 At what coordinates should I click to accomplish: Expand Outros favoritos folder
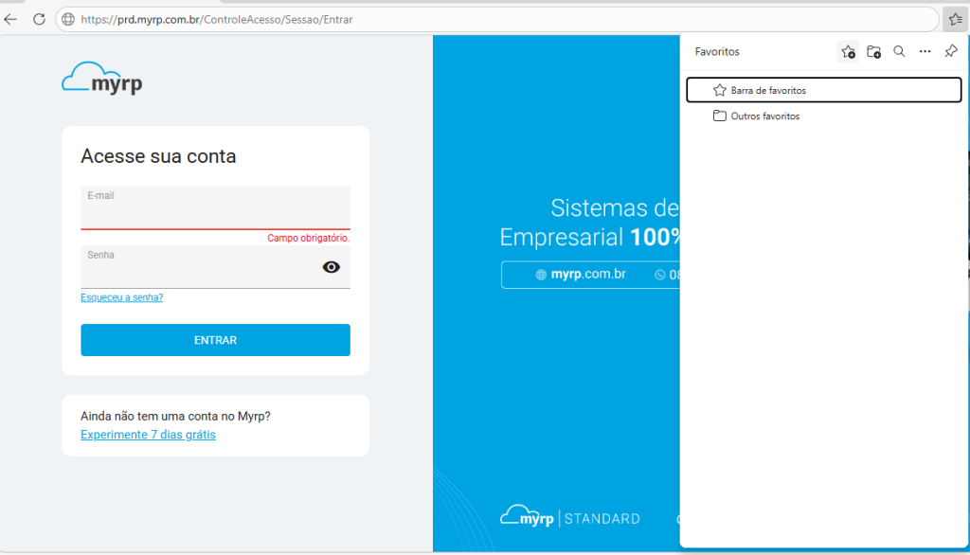coord(764,116)
